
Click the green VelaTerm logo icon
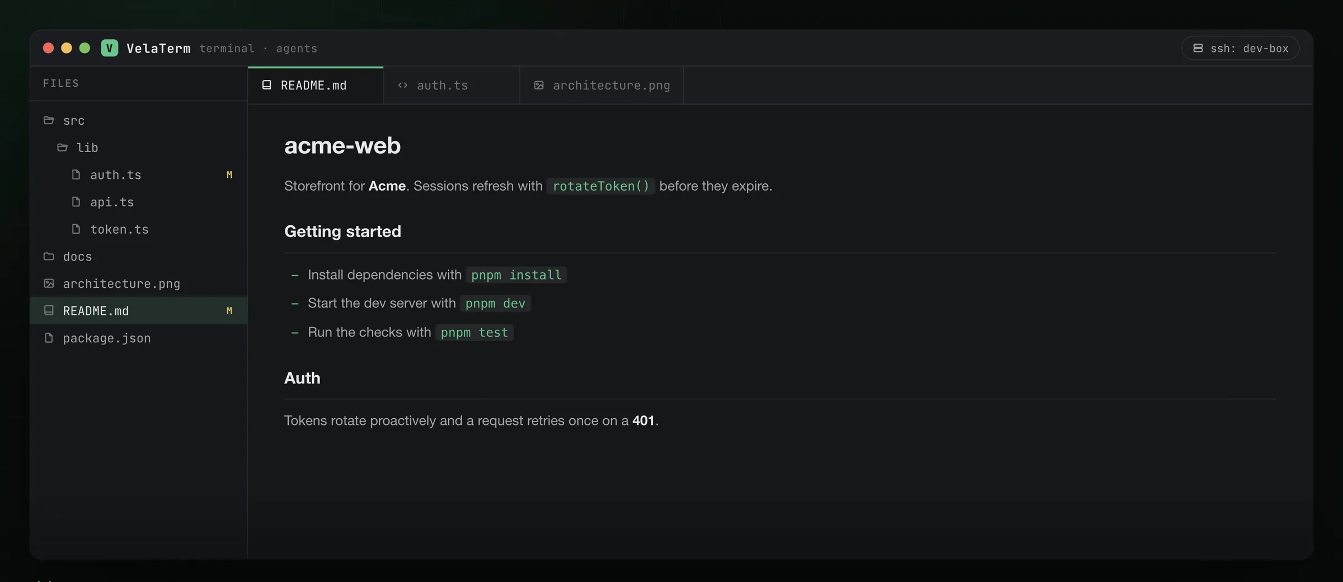click(x=109, y=48)
